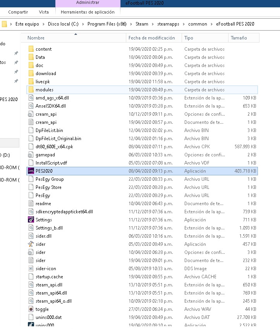This screenshot has height=329, width=280.
Task: Go to Steam in address breadcrumb
Action: pos(142,24)
